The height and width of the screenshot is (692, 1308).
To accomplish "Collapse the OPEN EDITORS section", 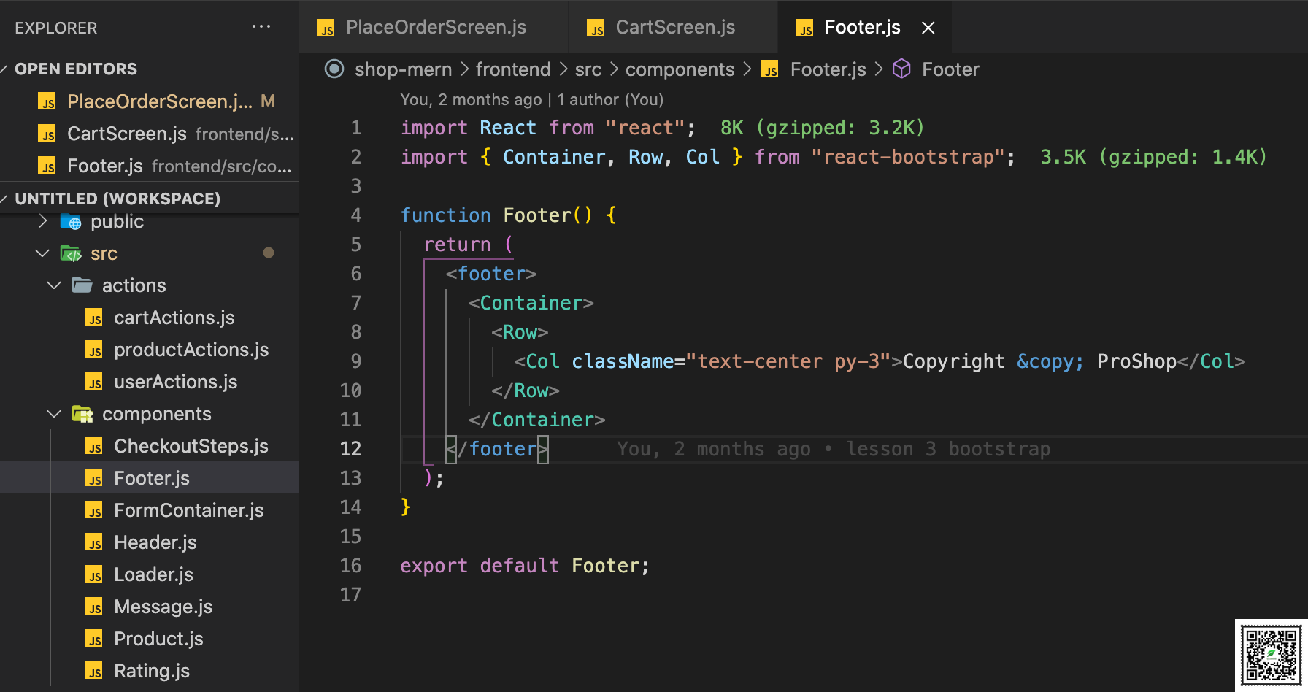I will coord(76,69).
